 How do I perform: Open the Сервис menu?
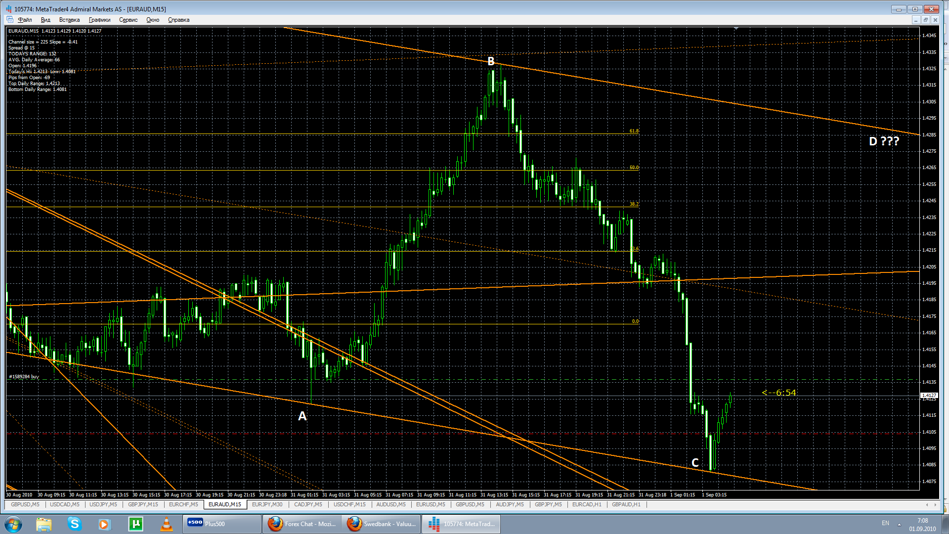coord(128,20)
